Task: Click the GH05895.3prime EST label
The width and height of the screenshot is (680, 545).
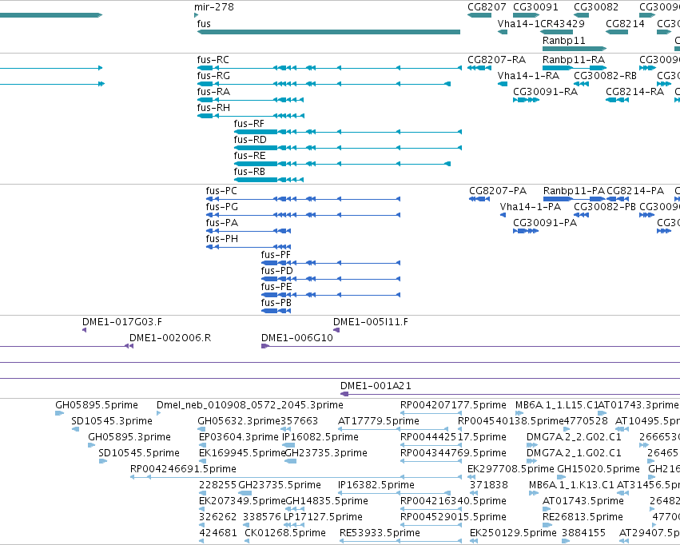Action: pyautogui.click(x=129, y=437)
